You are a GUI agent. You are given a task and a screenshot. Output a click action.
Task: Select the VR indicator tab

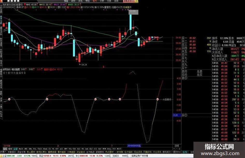(53, 149)
